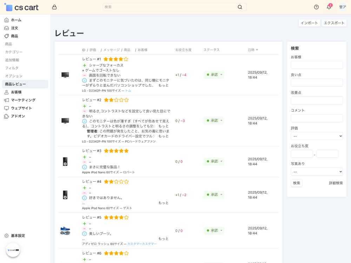Expand the 写真あり select box
Viewport: 351px width, 263px height.
coord(317,172)
